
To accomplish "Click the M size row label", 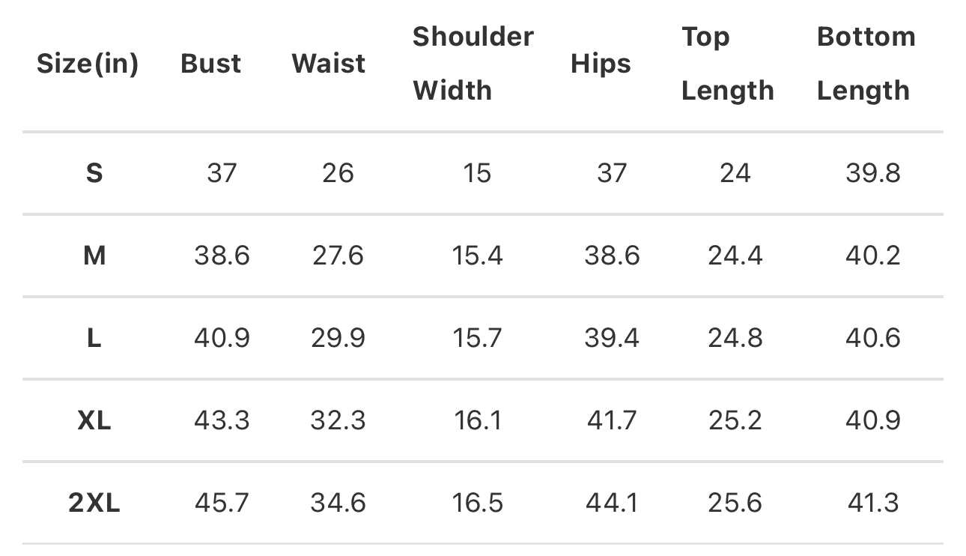I will [x=94, y=256].
